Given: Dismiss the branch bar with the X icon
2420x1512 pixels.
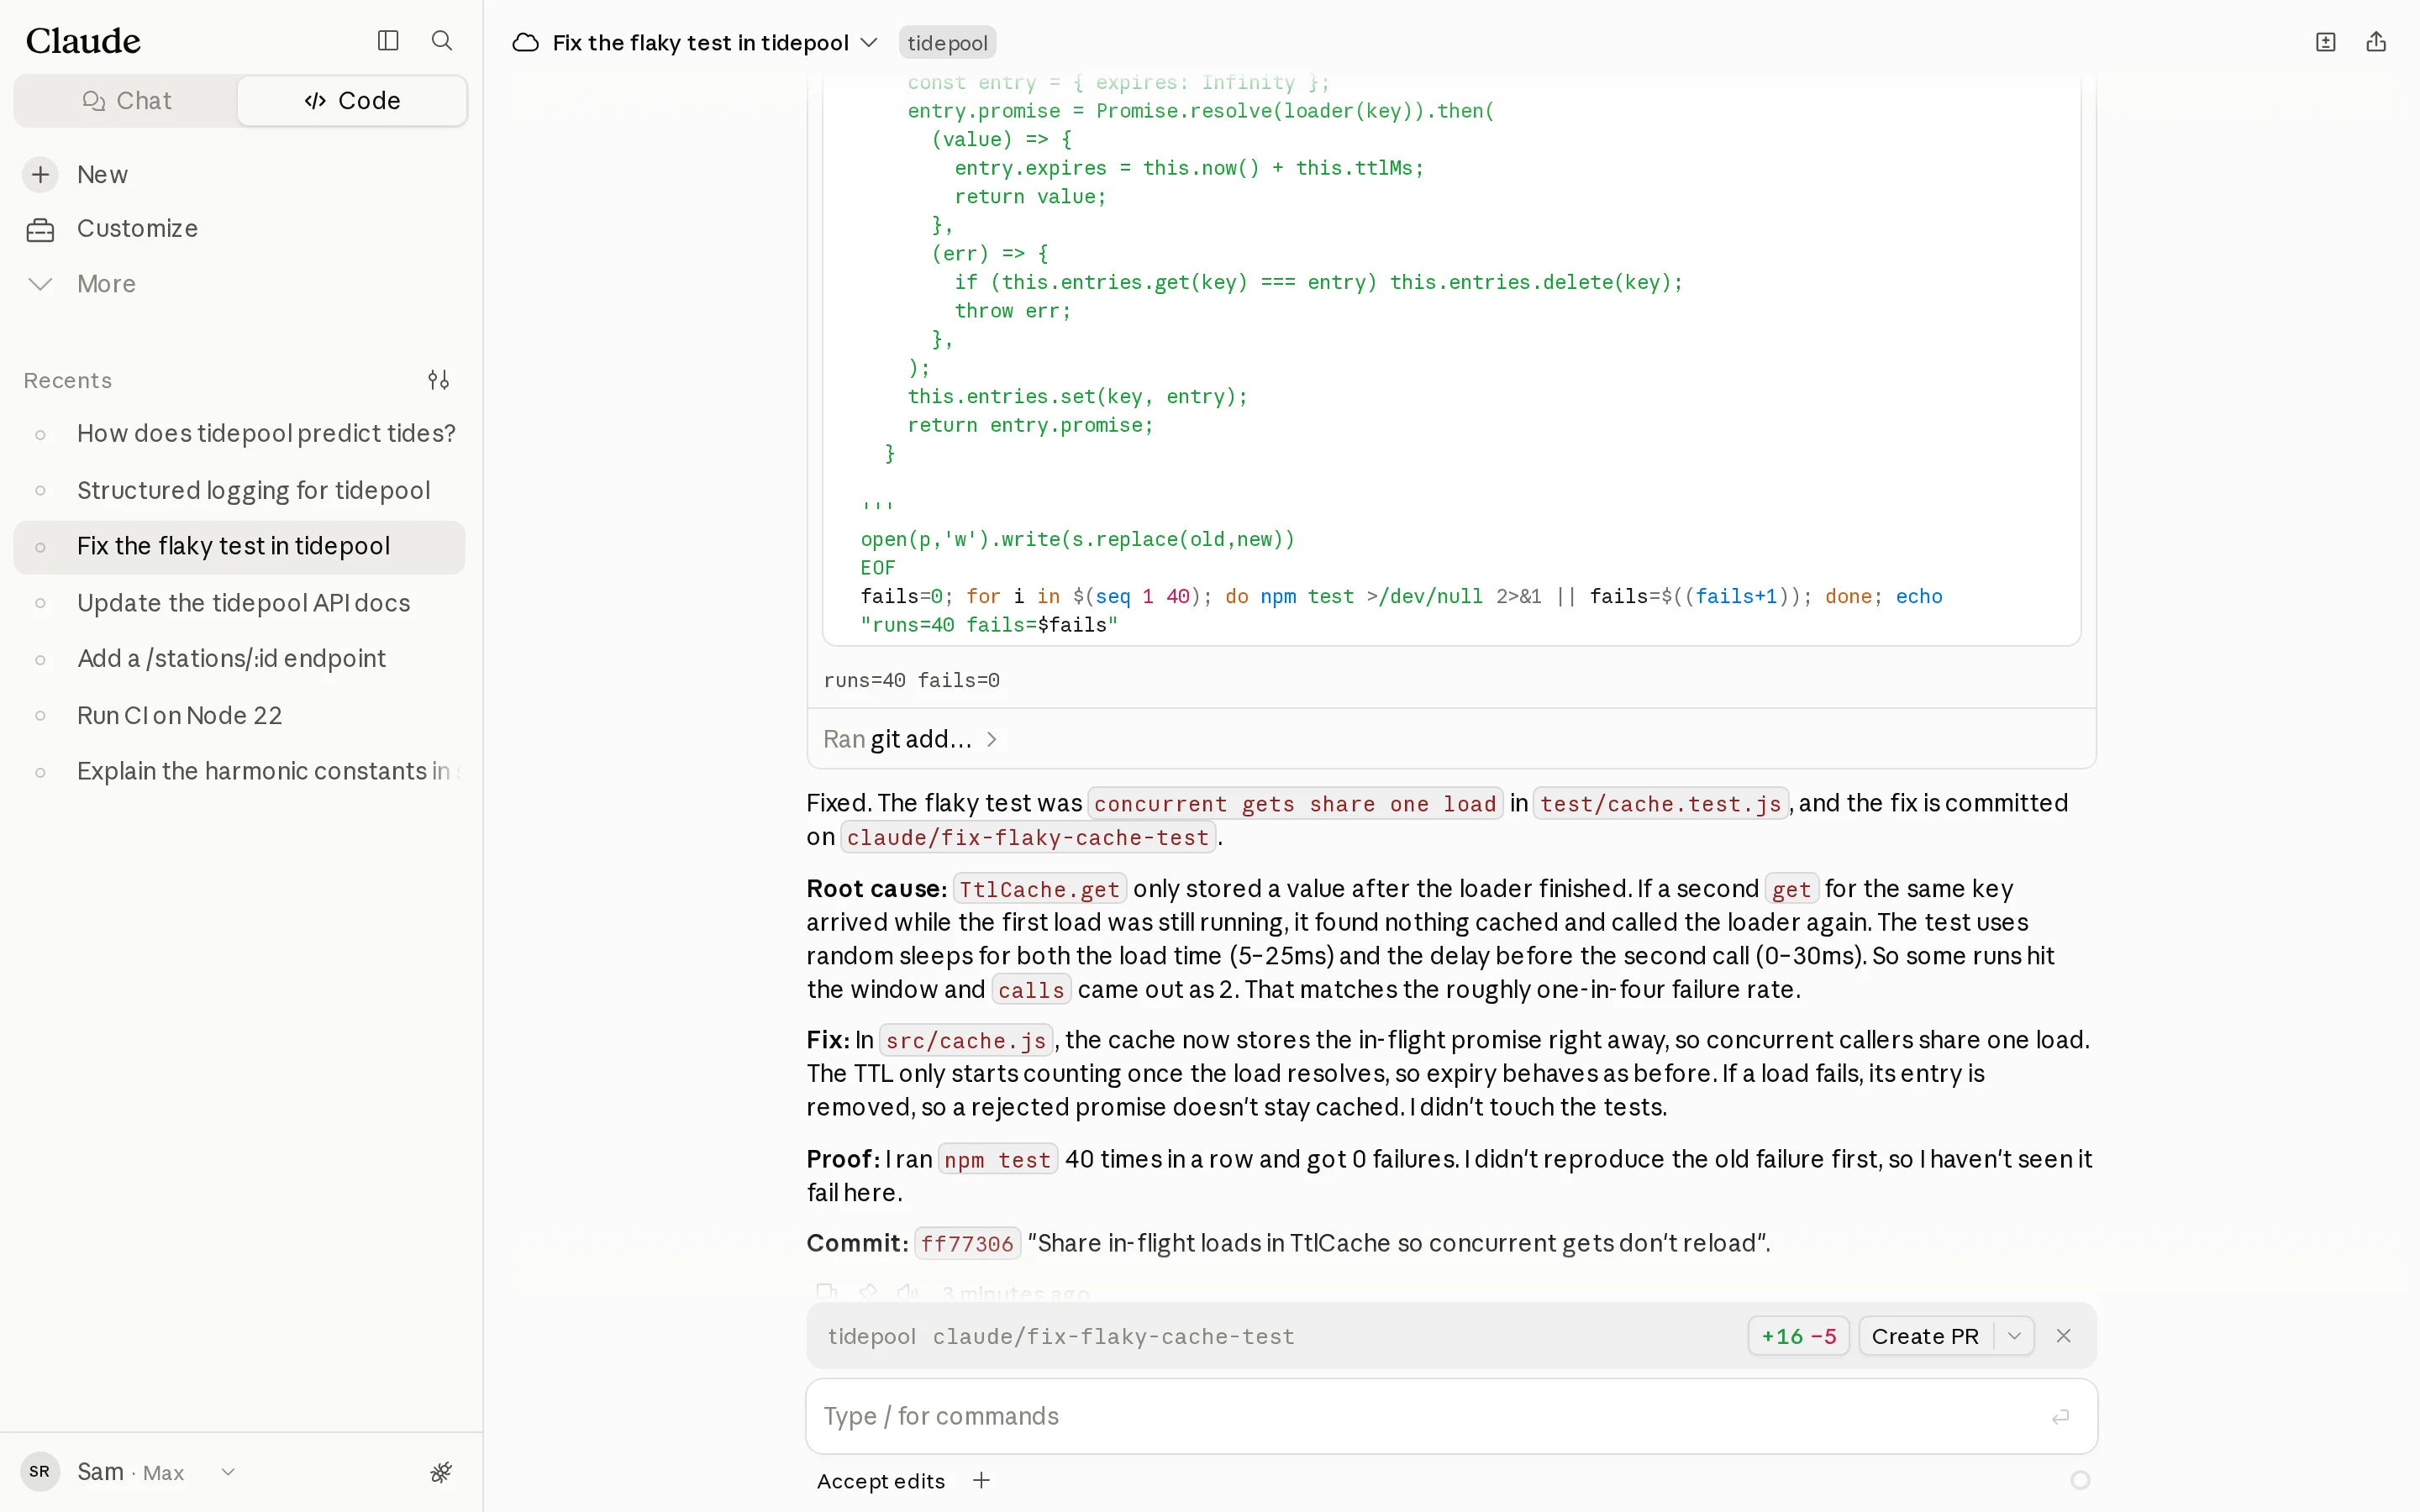Looking at the screenshot, I should pyautogui.click(x=2063, y=1336).
